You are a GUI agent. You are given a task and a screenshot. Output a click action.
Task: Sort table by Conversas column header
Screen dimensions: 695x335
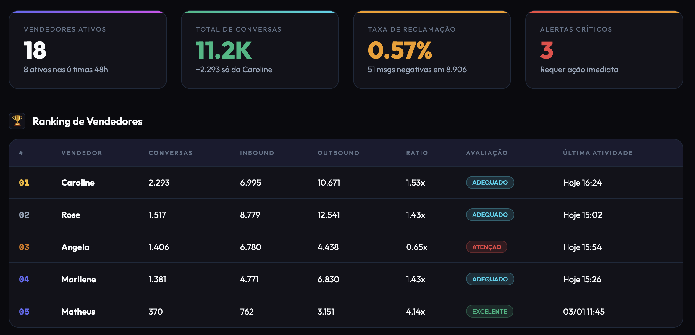pos(170,153)
